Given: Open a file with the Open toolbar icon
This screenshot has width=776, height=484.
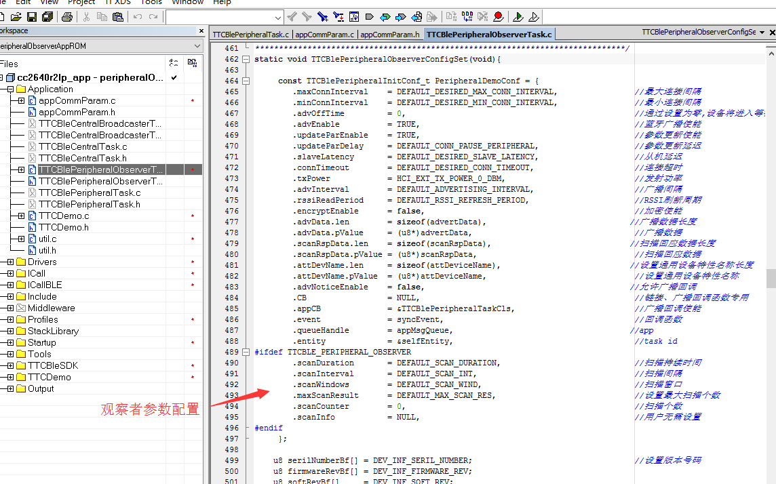Looking at the screenshot, I should pos(16,18).
